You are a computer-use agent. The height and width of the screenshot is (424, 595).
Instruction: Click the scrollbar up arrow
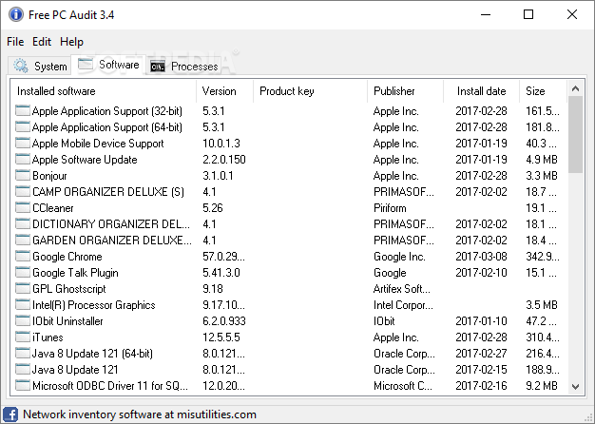point(576,88)
